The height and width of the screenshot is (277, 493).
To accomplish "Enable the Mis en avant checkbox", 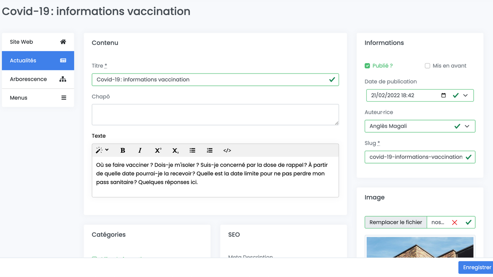I will (x=428, y=66).
